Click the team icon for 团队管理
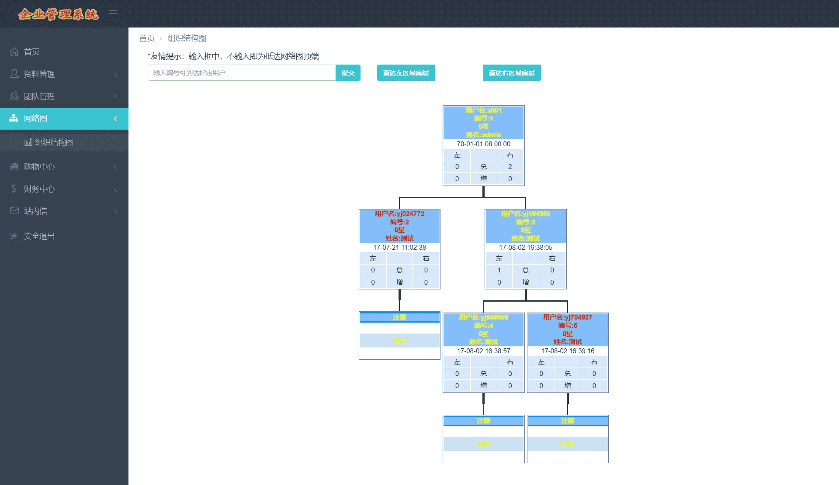The width and height of the screenshot is (839, 485). (x=14, y=96)
